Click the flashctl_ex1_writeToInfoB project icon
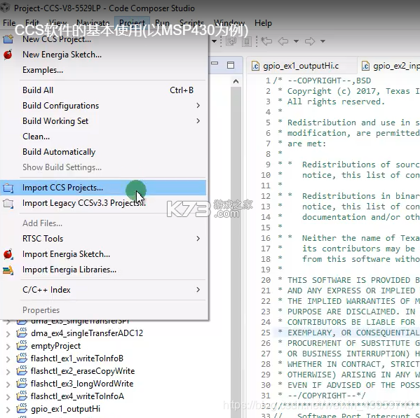This screenshot has width=420, height=418. (22, 358)
